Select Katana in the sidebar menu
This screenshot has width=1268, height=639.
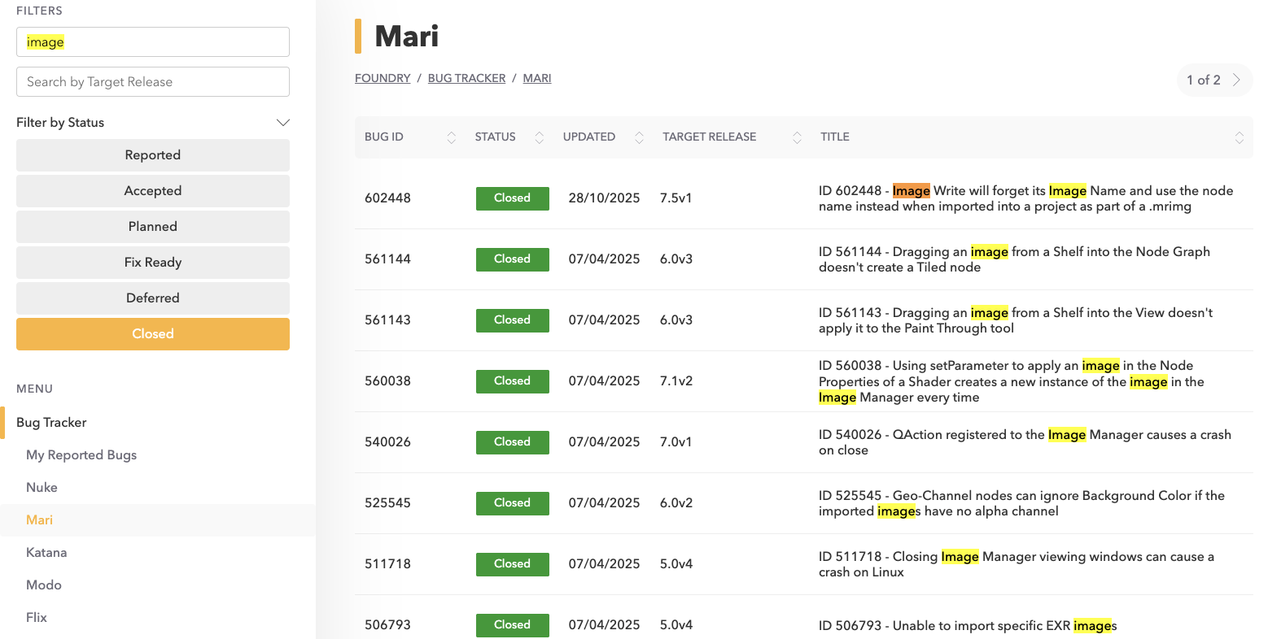pyautogui.click(x=46, y=553)
